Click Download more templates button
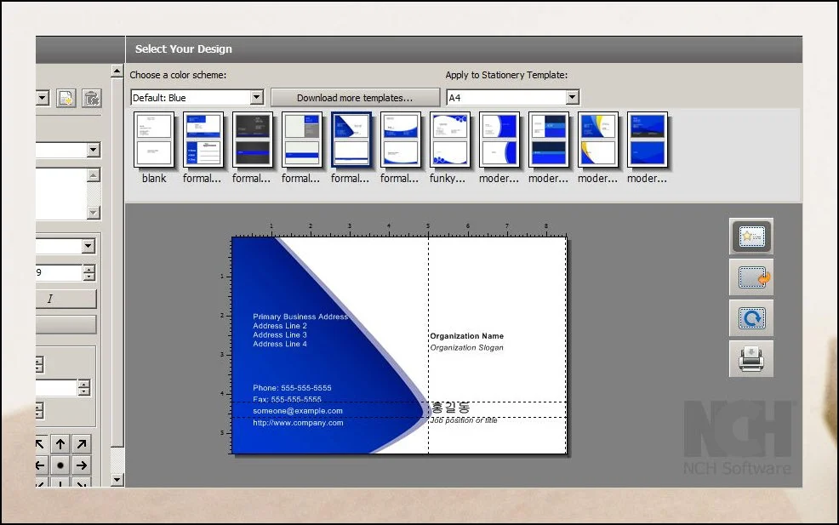The height and width of the screenshot is (525, 839). (355, 98)
